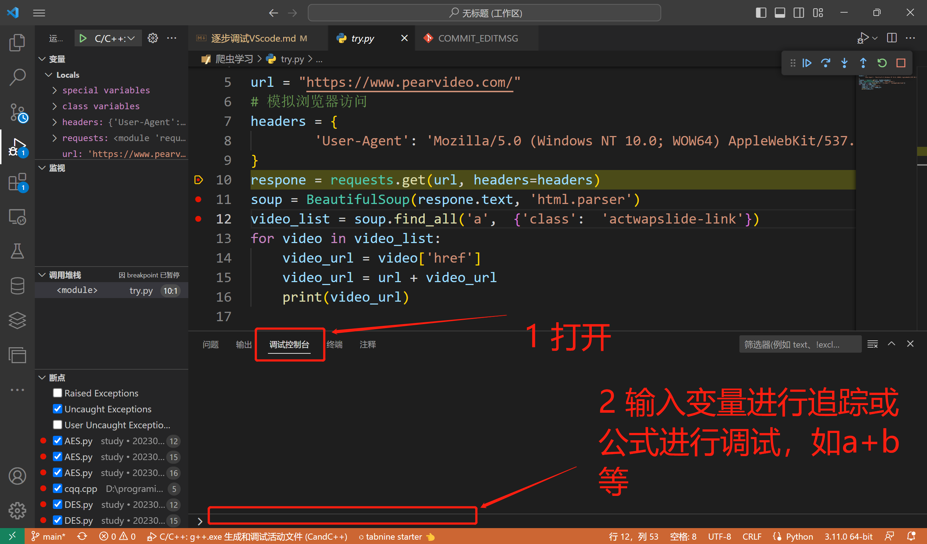Enable Raised Exceptions breakpoint
The width and height of the screenshot is (927, 544).
click(x=57, y=392)
